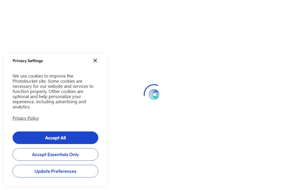Viewport: 308px width, 190px height.
Task: Click the cookie notice paragraph text
Action: pyautogui.click(x=53, y=91)
